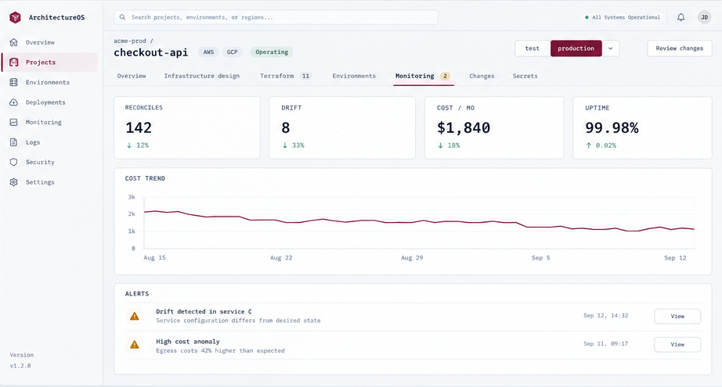Click the cost trend line chart
The image size is (722, 387).
coord(419,223)
